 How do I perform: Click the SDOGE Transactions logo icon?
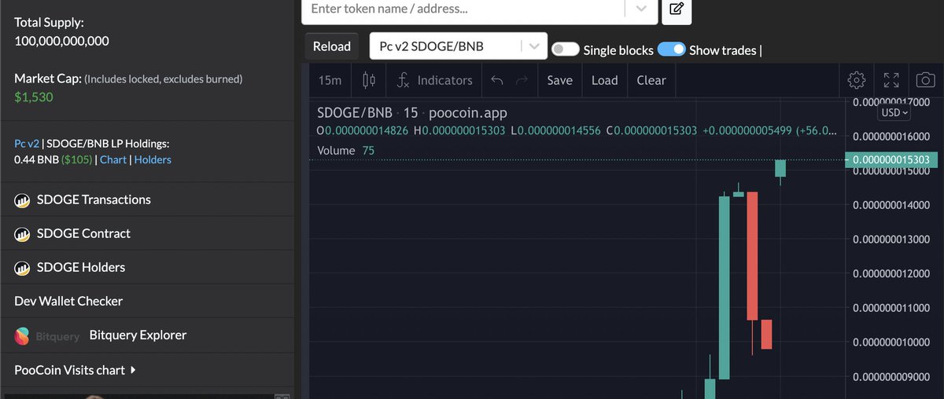pos(22,200)
